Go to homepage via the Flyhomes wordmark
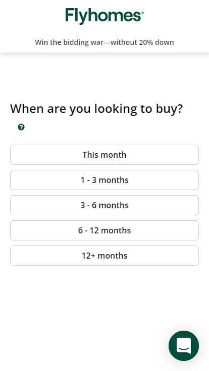Viewport: 209px width, 371px height. [x=104, y=16]
